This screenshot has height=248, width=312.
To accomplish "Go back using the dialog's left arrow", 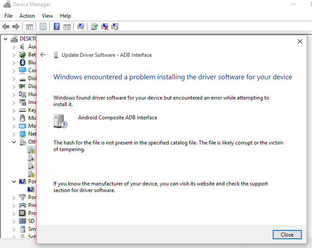I will tap(43, 55).
